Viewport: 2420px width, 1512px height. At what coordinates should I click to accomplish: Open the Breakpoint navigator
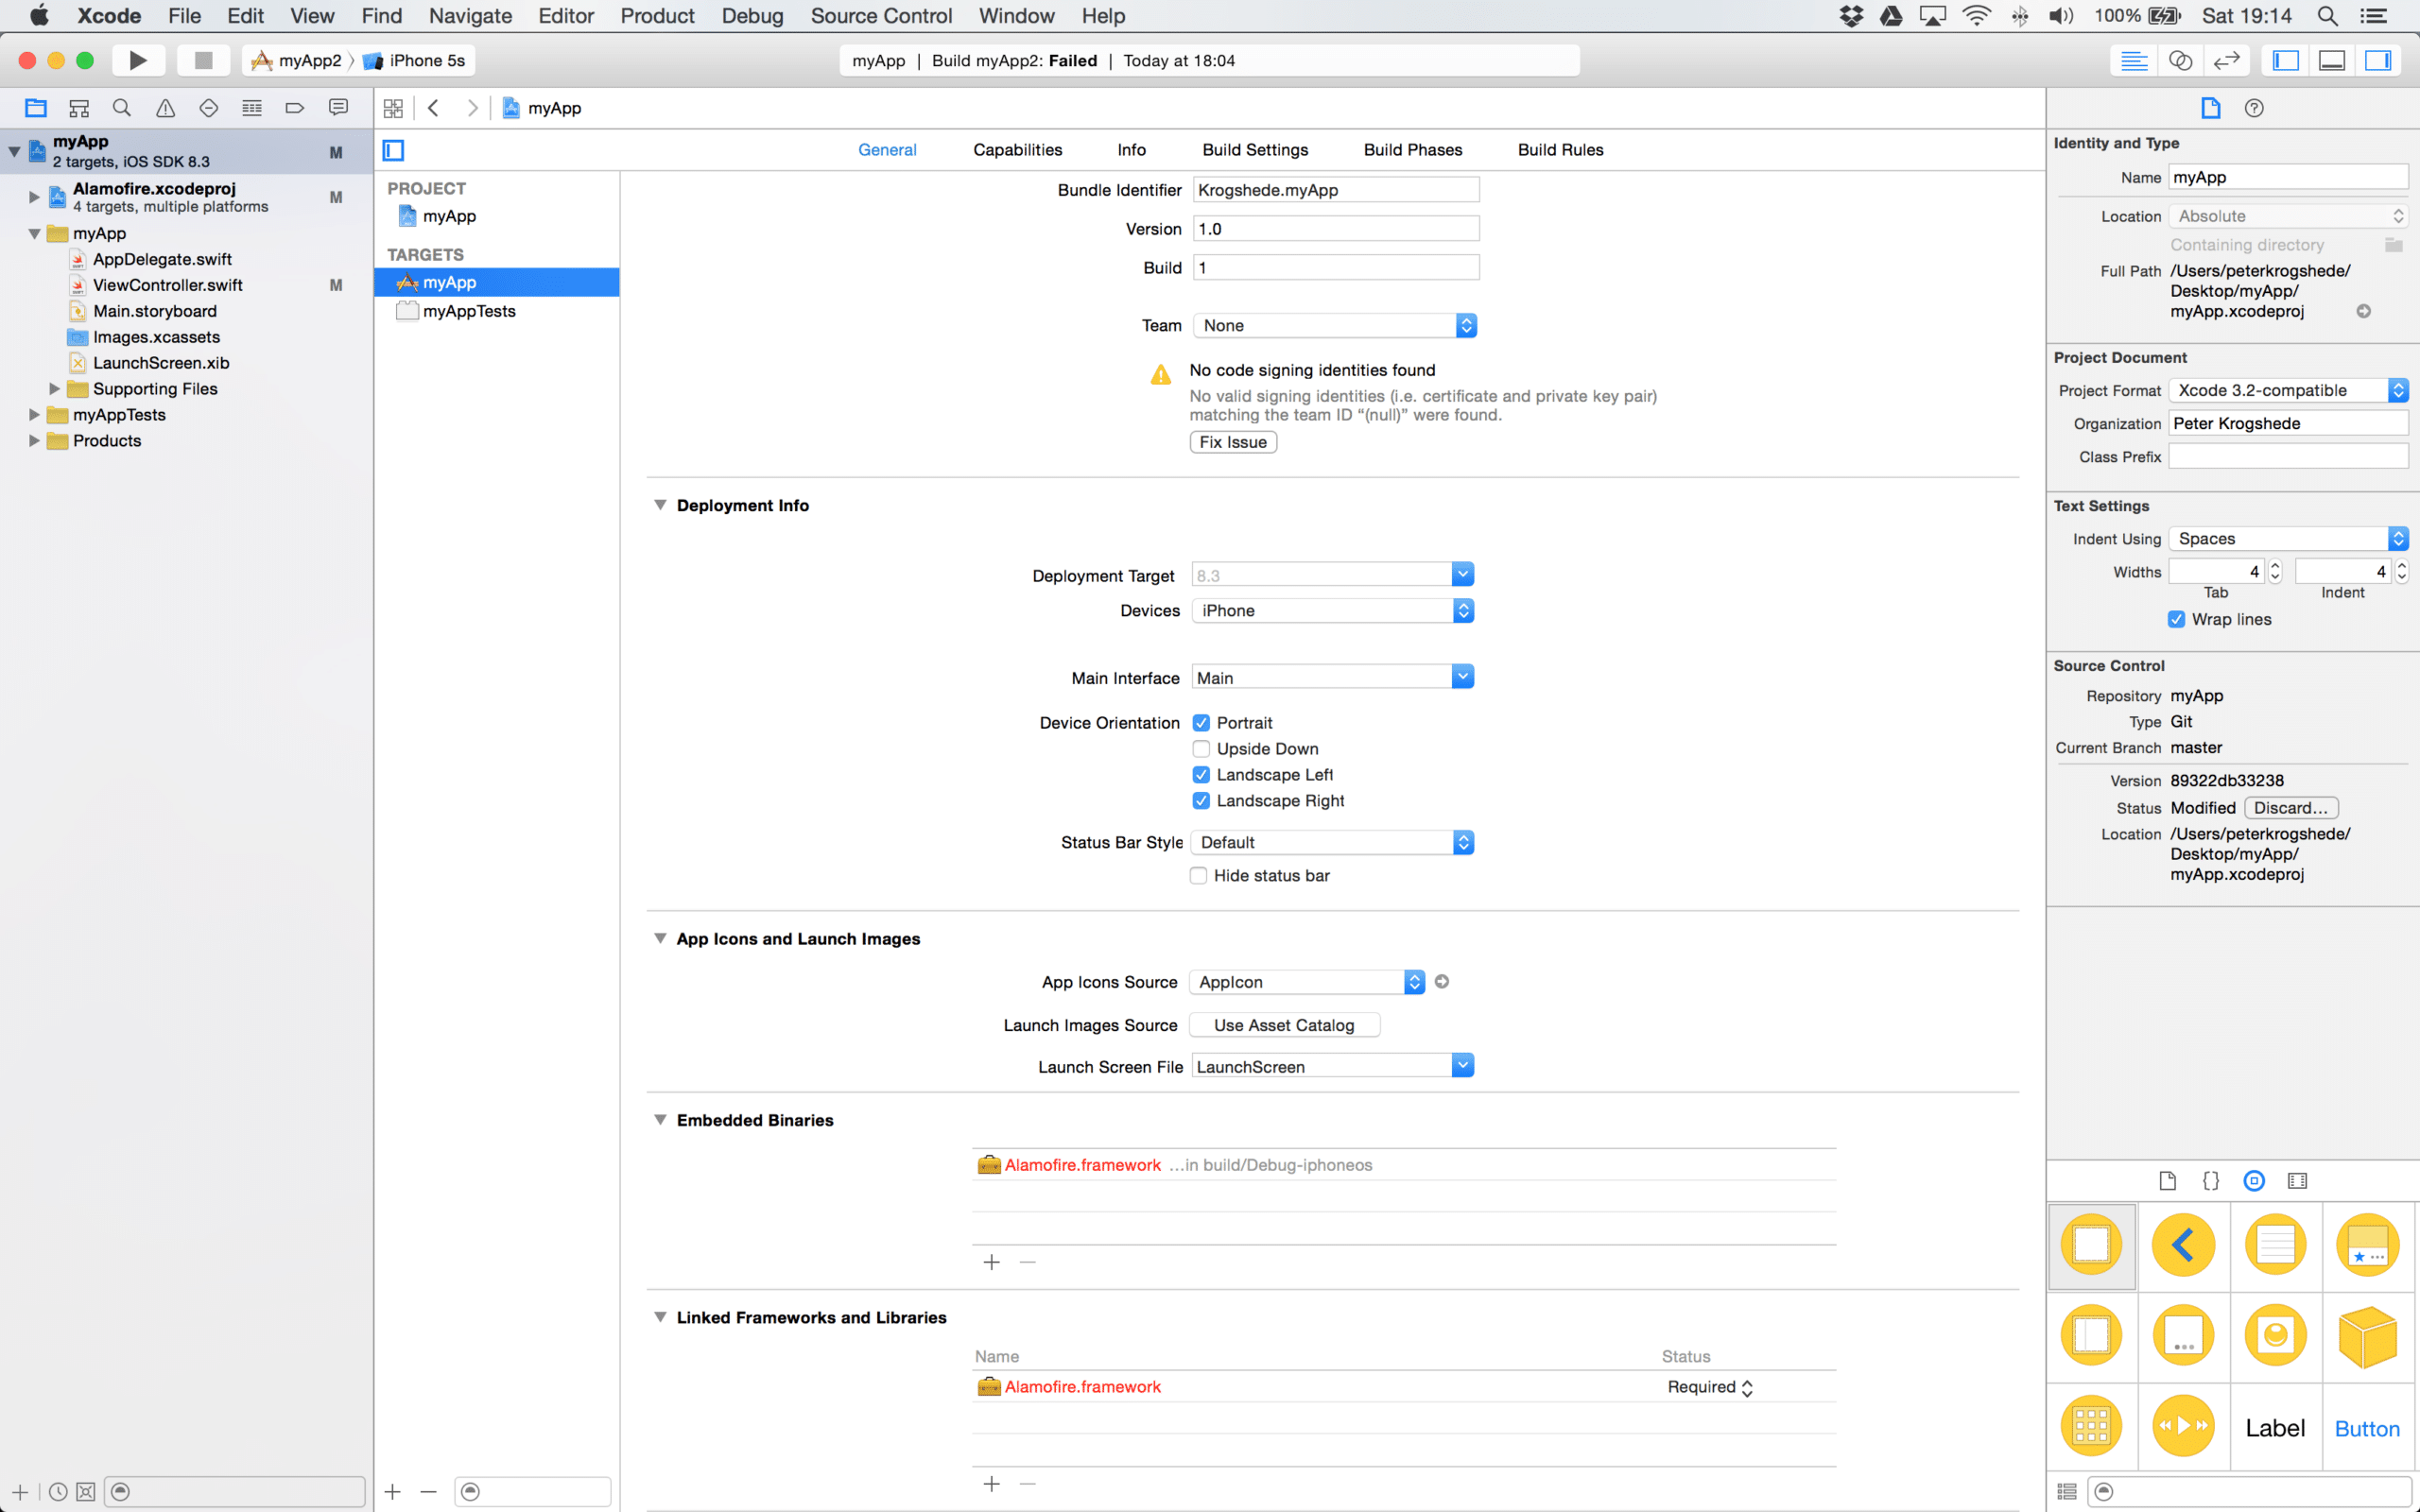coord(295,108)
